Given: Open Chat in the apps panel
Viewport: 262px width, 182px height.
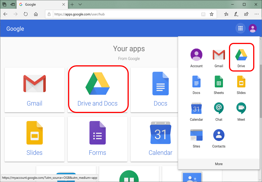Looking at the screenshot, I should [x=219, y=112].
